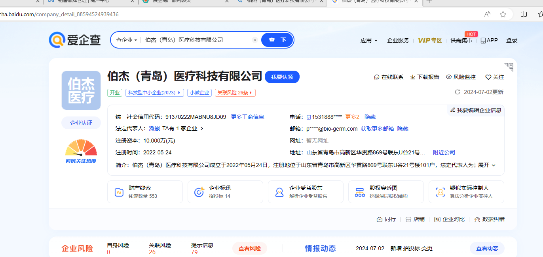Open the 企业受益股东 card icon
This screenshot has width=543, height=257.
click(x=279, y=192)
